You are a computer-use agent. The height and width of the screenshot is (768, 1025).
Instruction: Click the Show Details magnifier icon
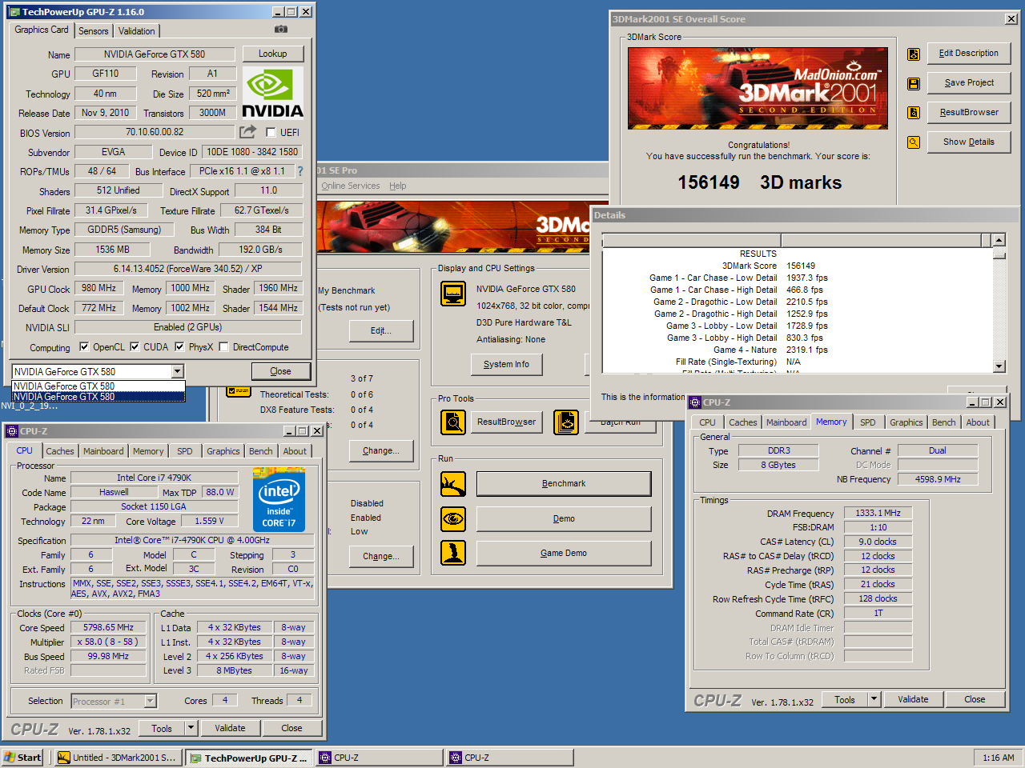[914, 142]
